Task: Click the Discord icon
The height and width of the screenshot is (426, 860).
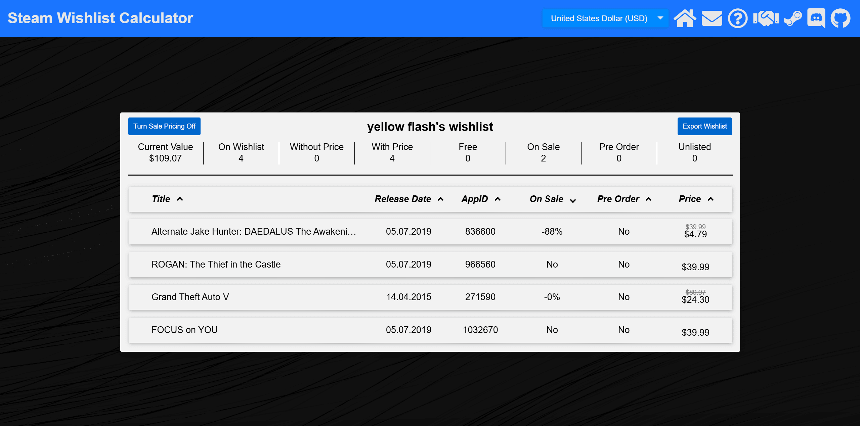Action: click(x=816, y=18)
